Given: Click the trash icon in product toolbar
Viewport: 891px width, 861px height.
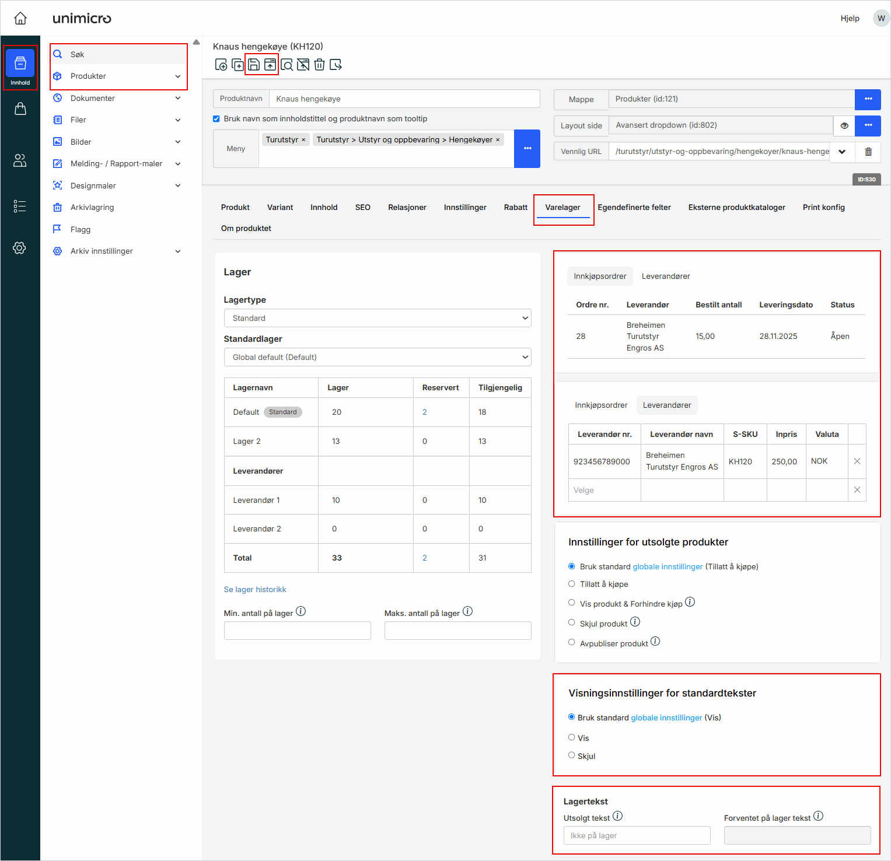Looking at the screenshot, I should pyautogui.click(x=319, y=65).
